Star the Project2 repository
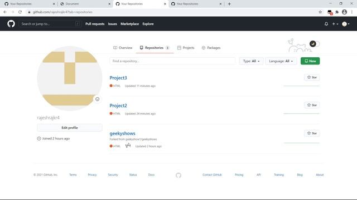The image size is (357, 200). (x=312, y=105)
